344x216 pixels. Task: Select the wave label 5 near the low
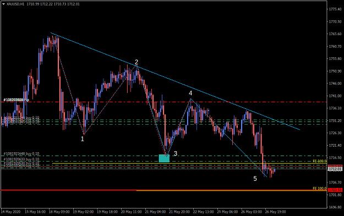tap(255, 179)
